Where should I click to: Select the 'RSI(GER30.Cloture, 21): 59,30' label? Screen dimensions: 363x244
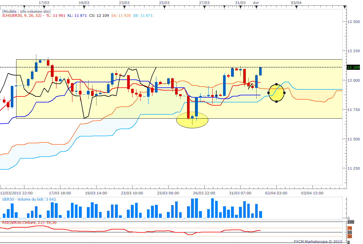click(x=29, y=222)
